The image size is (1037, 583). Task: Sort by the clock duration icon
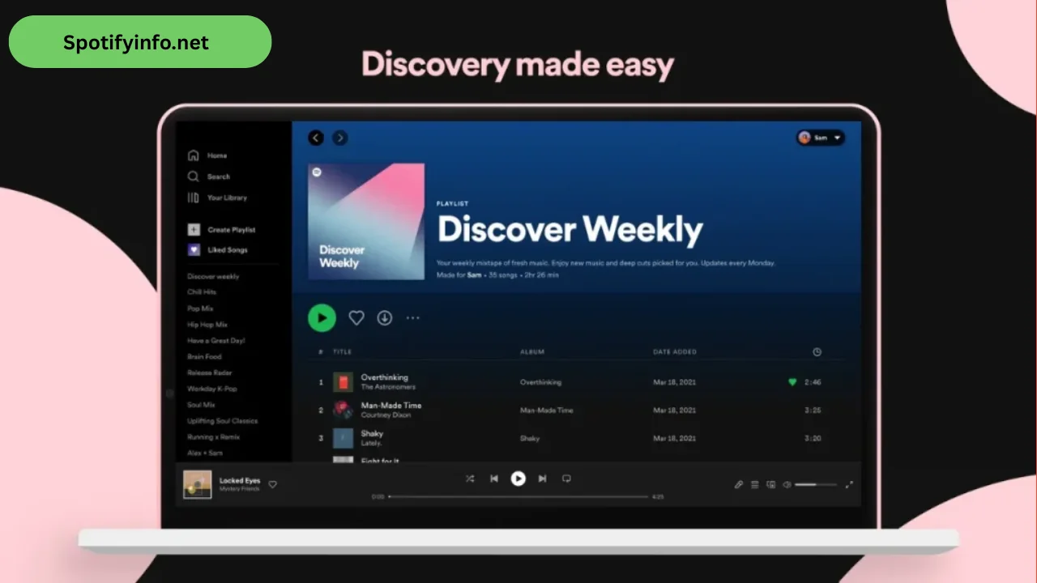[817, 352]
